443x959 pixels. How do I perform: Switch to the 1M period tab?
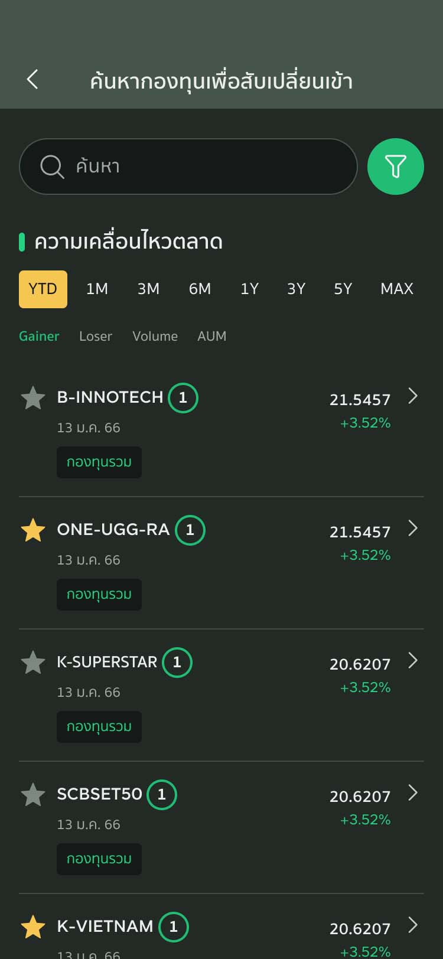[97, 289]
